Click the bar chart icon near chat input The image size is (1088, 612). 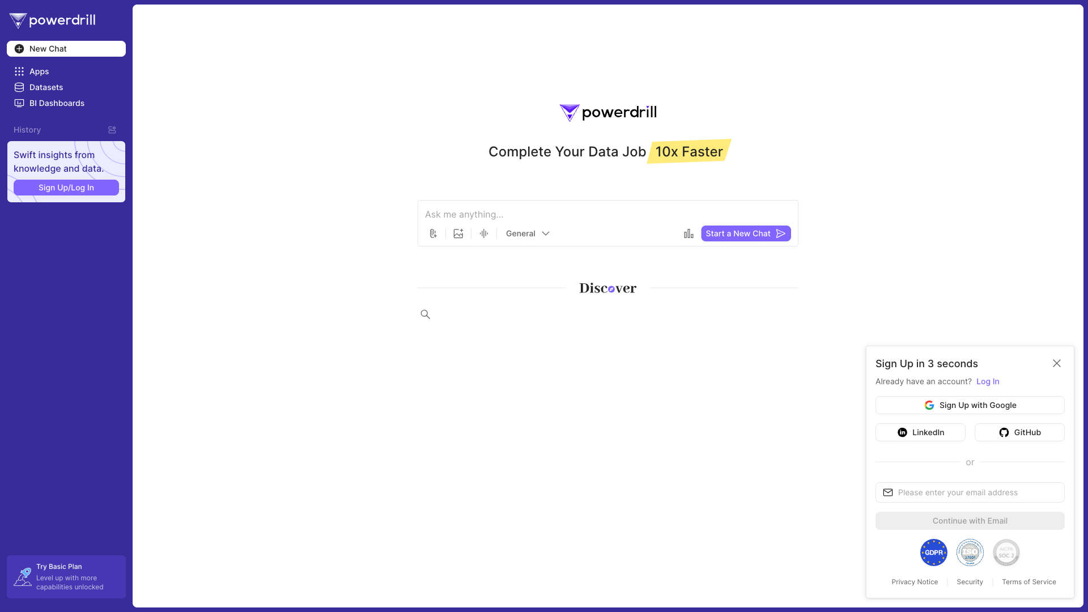(x=688, y=233)
